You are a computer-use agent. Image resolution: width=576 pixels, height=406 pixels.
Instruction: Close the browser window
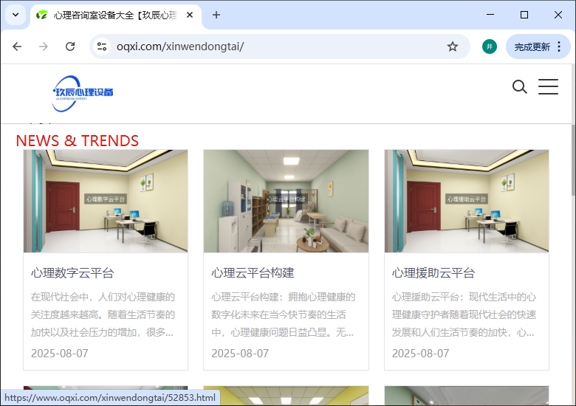click(558, 15)
